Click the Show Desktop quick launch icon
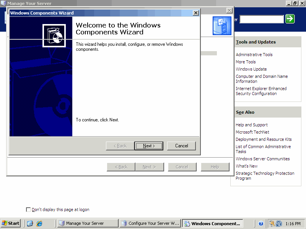306x229 pixels. coord(30,223)
